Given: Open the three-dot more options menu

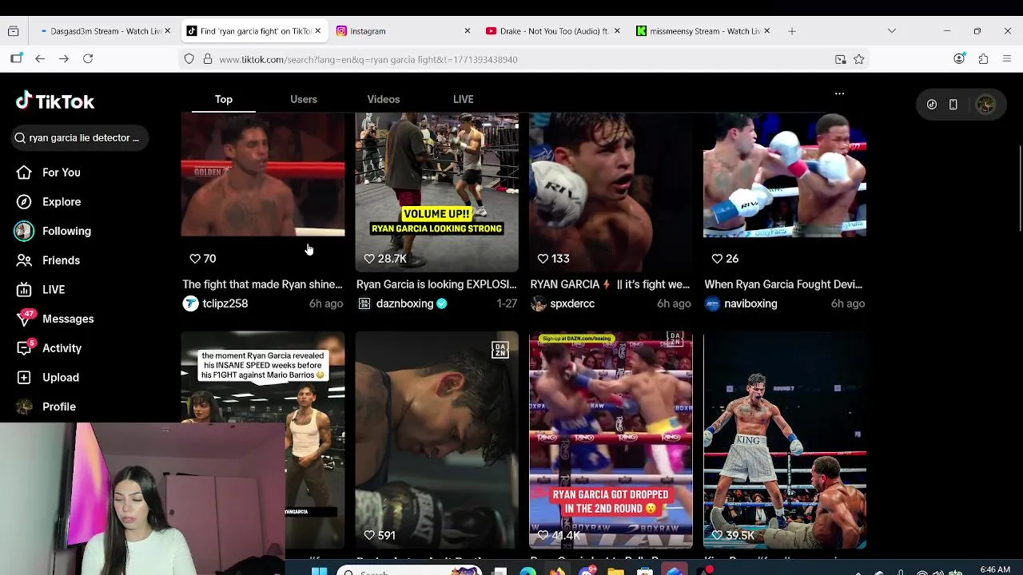Looking at the screenshot, I should point(839,93).
